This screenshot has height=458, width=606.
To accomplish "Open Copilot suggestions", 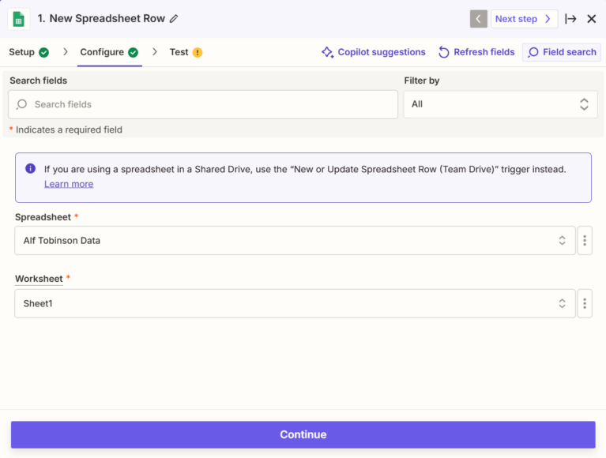I will tap(374, 52).
